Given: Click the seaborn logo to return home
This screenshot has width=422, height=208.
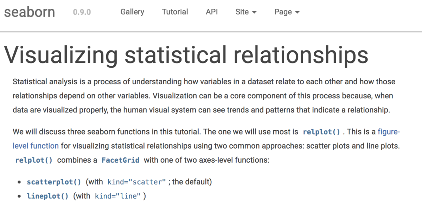Looking at the screenshot, I should (29, 11).
